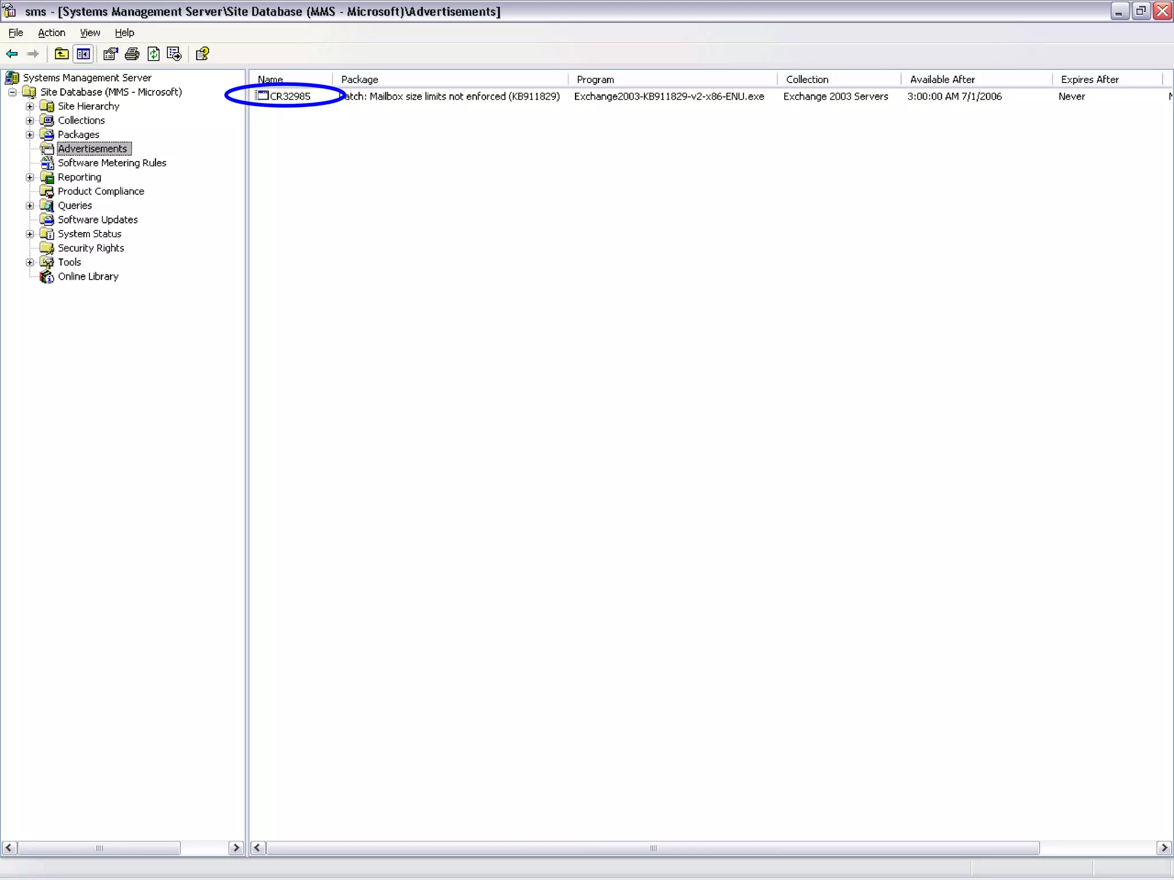Screen dimensions: 1174x880
Task: Click the Export List toolbar icon
Action: [x=174, y=54]
